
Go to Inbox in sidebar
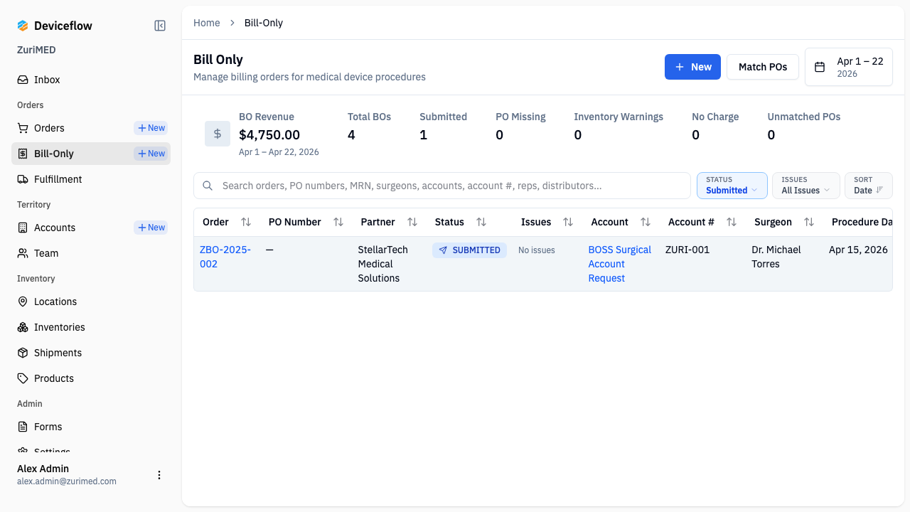[91, 80]
